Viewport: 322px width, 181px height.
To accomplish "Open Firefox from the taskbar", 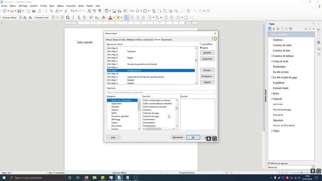I will [x=86, y=177].
